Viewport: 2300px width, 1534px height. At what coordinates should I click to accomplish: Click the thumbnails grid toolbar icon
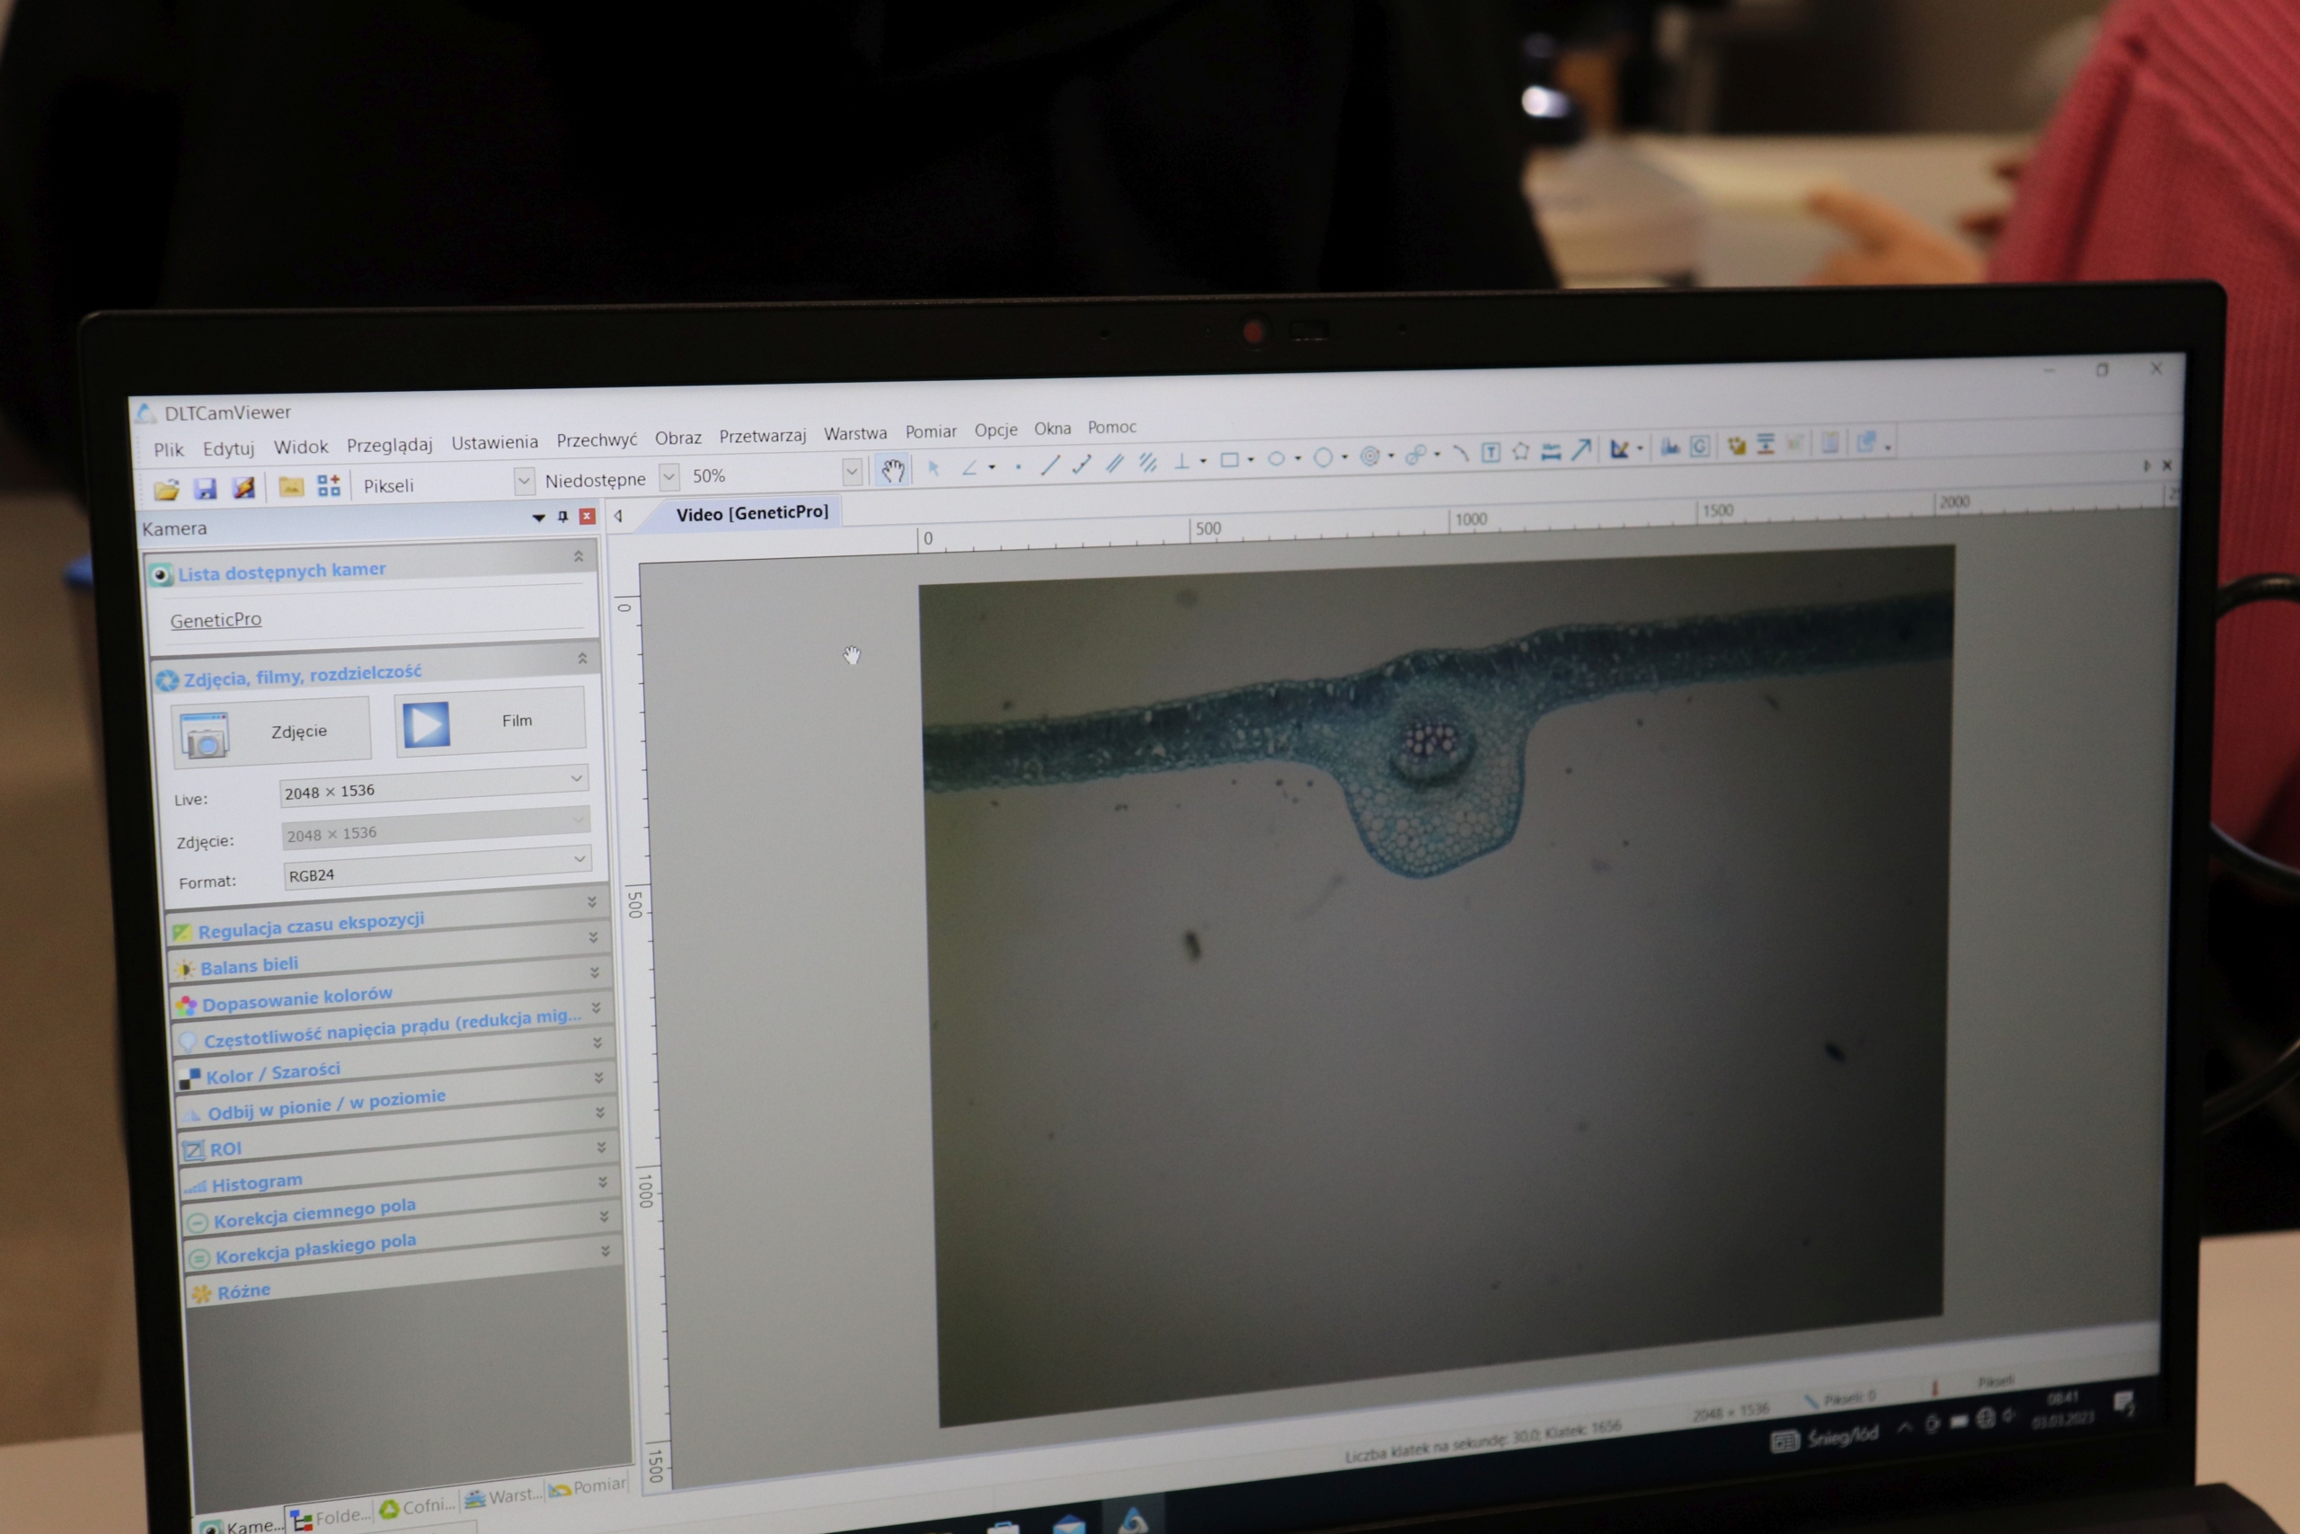[x=329, y=484]
